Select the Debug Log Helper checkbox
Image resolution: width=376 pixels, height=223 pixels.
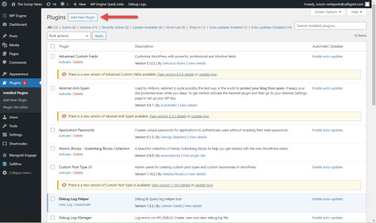point(53,199)
